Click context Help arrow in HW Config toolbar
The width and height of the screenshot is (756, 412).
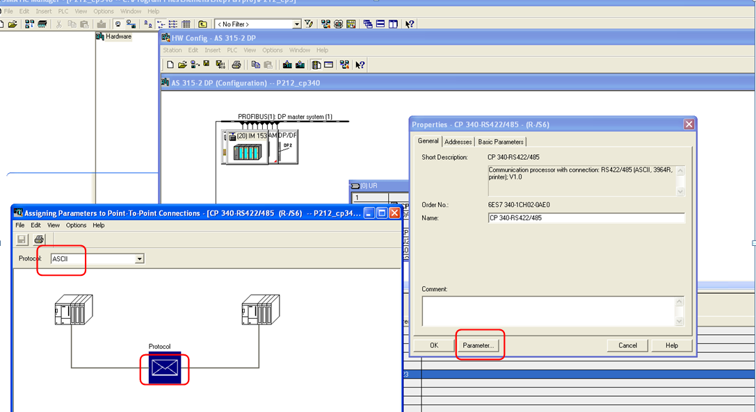(x=360, y=65)
